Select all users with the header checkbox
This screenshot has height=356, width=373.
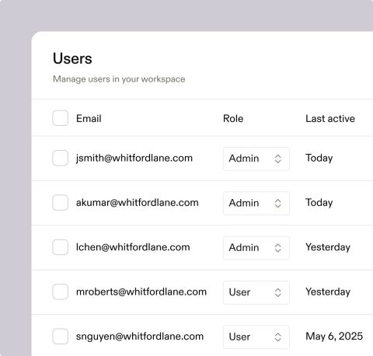coord(60,118)
